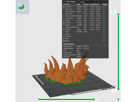The image size is (136, 102).
Task: Uncheck the Outer wall Display checkbox
Action: pyautogui.click(x=104, y=9)
